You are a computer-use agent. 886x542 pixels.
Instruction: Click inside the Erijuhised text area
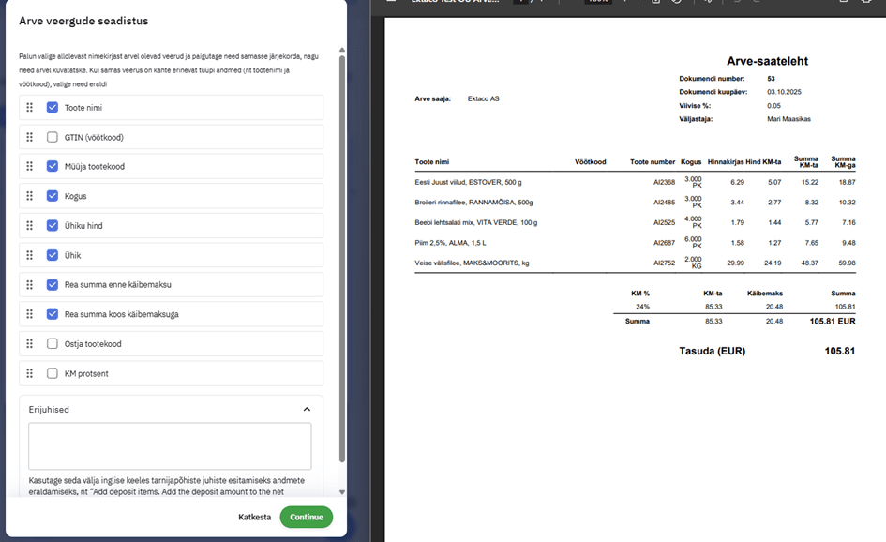coord(170,446)
